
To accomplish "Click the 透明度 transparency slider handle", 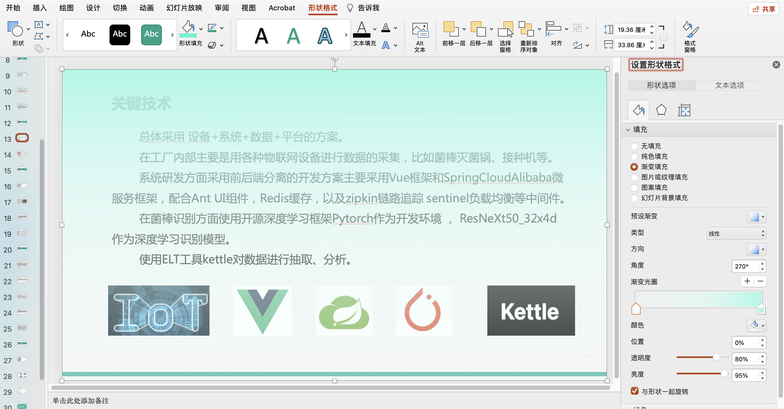I will coord(716,357).
